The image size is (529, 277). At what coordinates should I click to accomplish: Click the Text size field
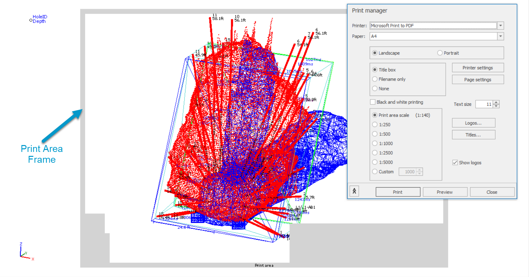[484, 104]
